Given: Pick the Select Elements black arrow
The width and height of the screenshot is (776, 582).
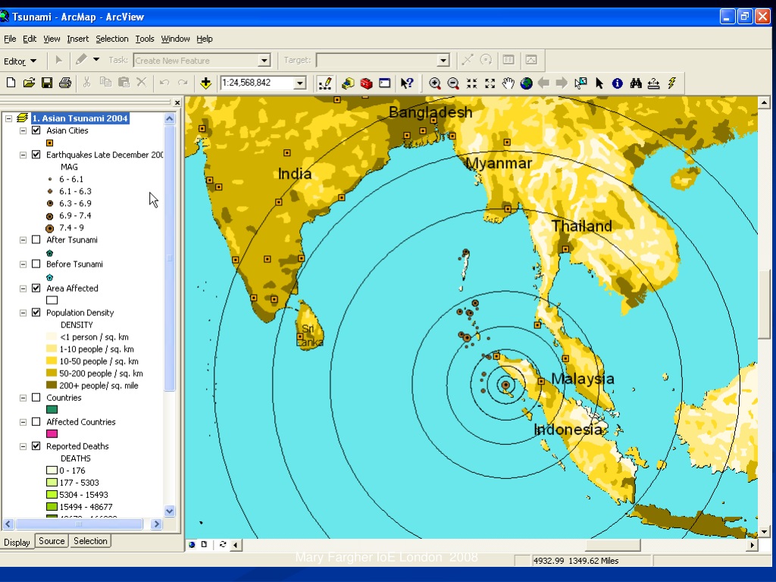Looking at the screenshot, I should (599, 83).
